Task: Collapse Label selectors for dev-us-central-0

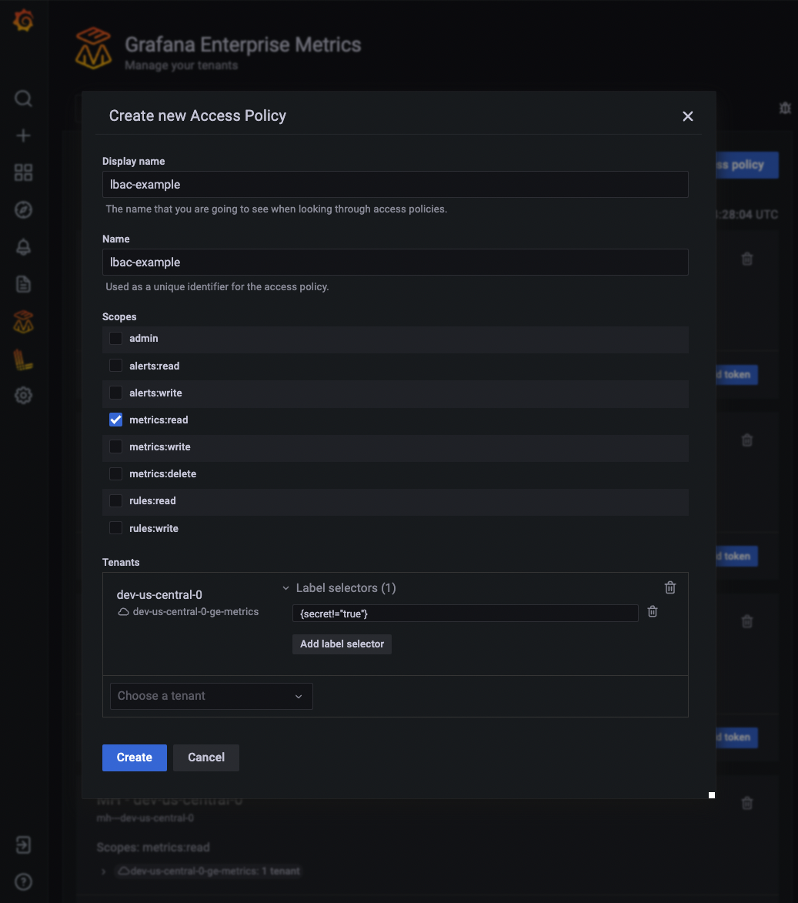Action: click(x=285, y=587)
